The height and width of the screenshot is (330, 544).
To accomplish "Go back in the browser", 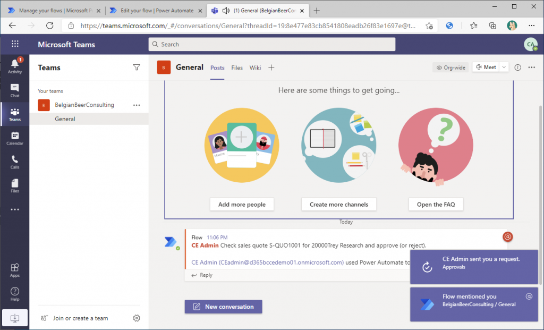I will click(x=12, y=26).
